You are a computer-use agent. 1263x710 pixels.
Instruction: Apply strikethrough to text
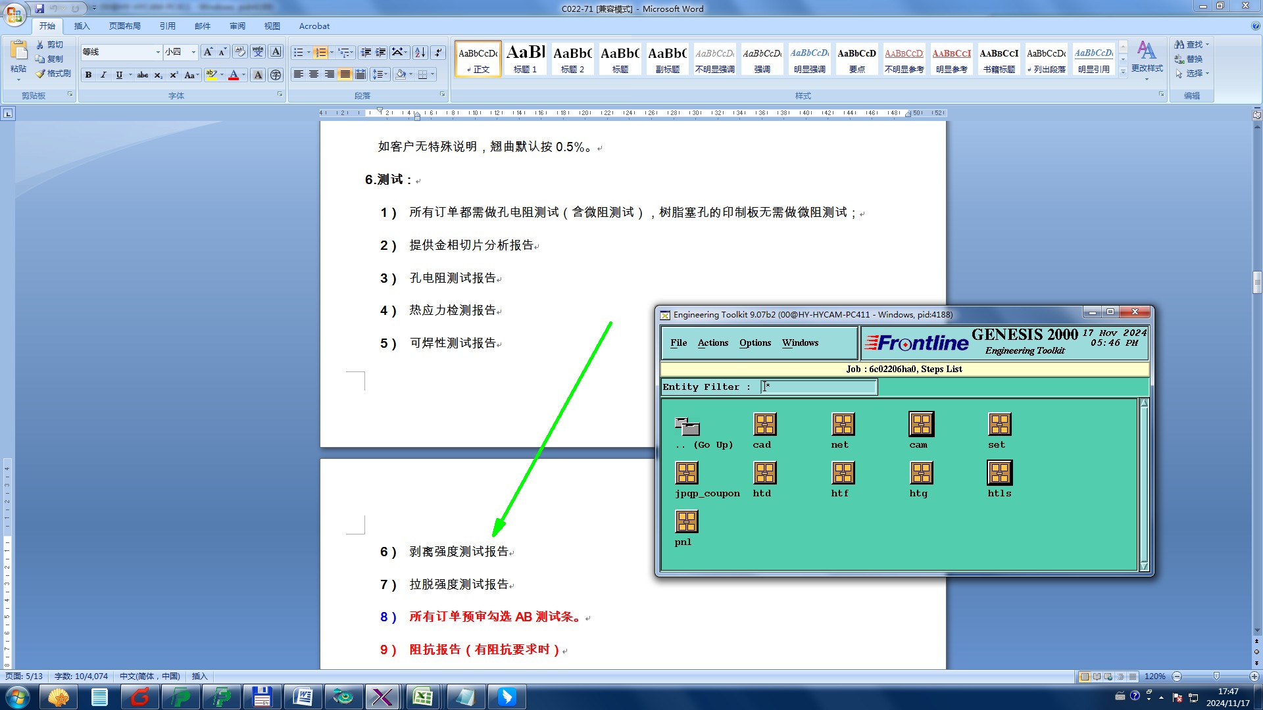(x=142, y=75)
